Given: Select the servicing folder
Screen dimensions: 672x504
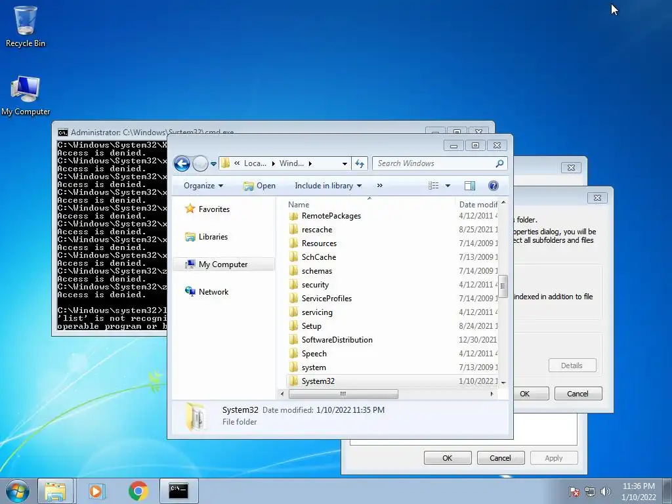Looking at the screenshot, I should [x=317, y=312].
